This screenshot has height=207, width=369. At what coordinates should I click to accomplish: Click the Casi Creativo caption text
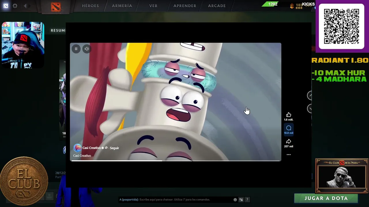coord(82,156)
